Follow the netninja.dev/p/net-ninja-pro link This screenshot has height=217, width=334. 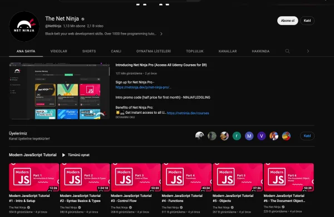tap(143, 87)
